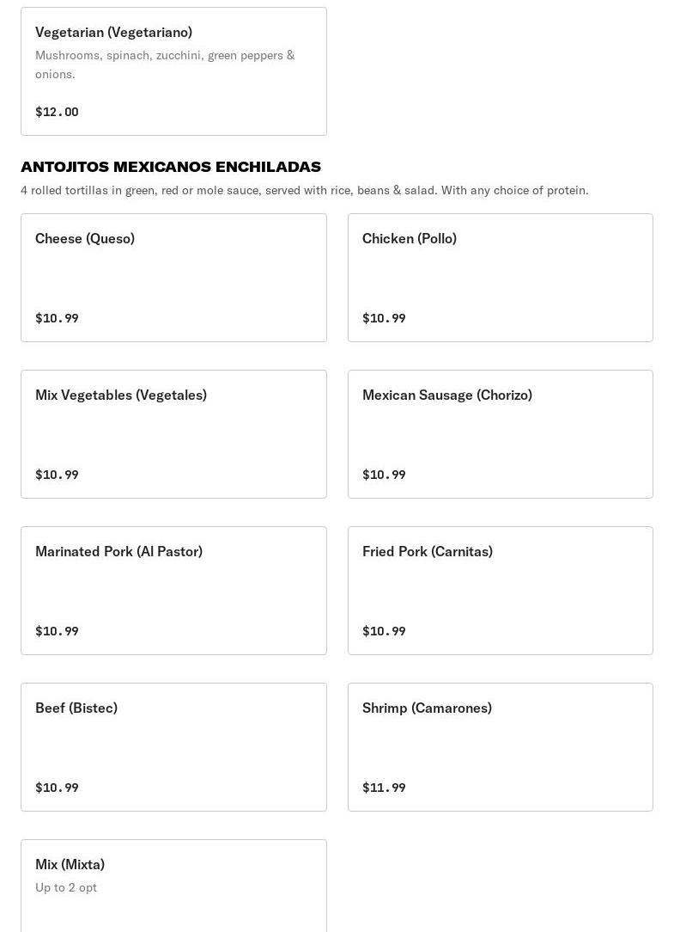Click the $10.99 price under Cheese (Queso)

point(57,318)
